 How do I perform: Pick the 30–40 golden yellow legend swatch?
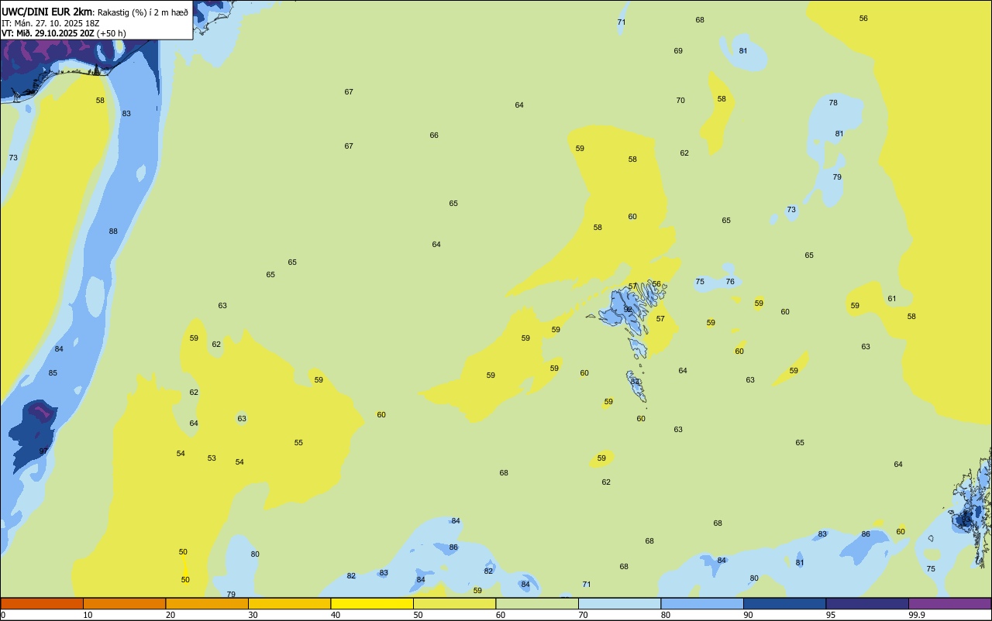[289, 603]
